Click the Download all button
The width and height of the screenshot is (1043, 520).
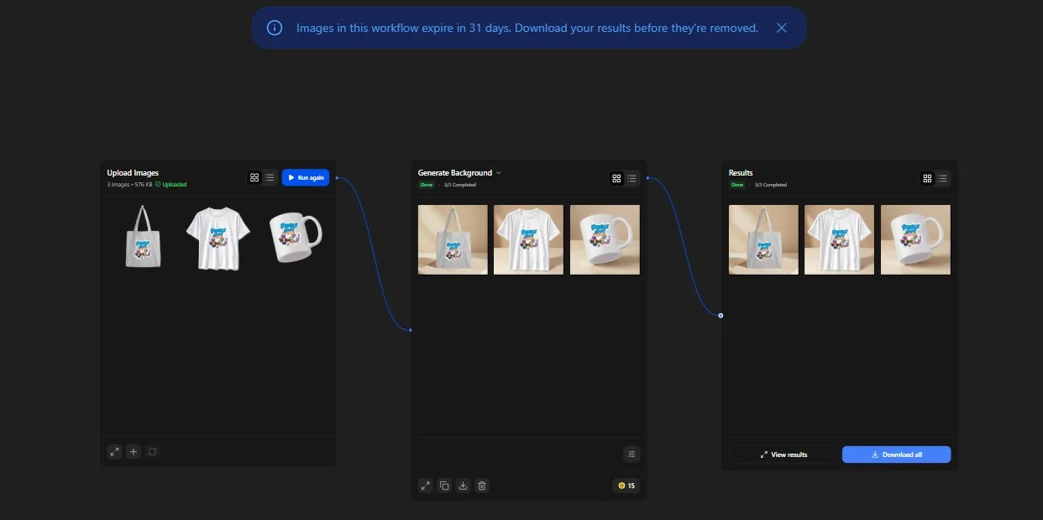point(896,454)
